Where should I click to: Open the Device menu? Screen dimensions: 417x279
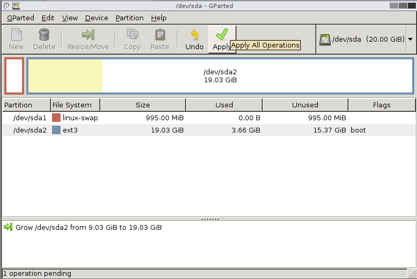pos(96,18)
